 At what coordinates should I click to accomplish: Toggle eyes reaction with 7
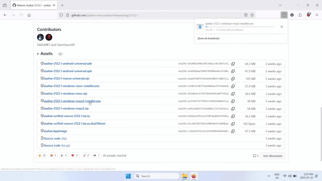(97, 155)
